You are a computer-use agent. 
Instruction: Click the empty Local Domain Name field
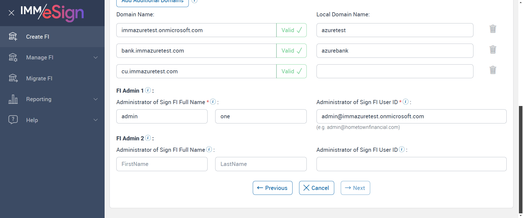(395, 71)
